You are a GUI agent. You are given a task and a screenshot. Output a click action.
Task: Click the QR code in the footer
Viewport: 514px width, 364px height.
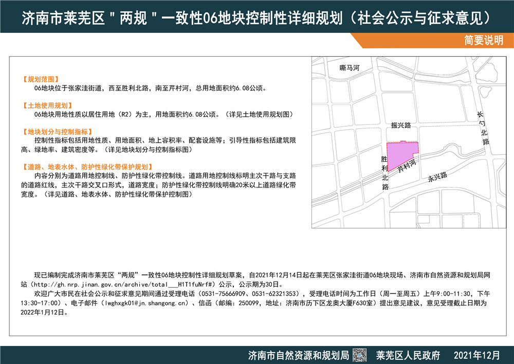pyautogui.click(x=360, y=354)
